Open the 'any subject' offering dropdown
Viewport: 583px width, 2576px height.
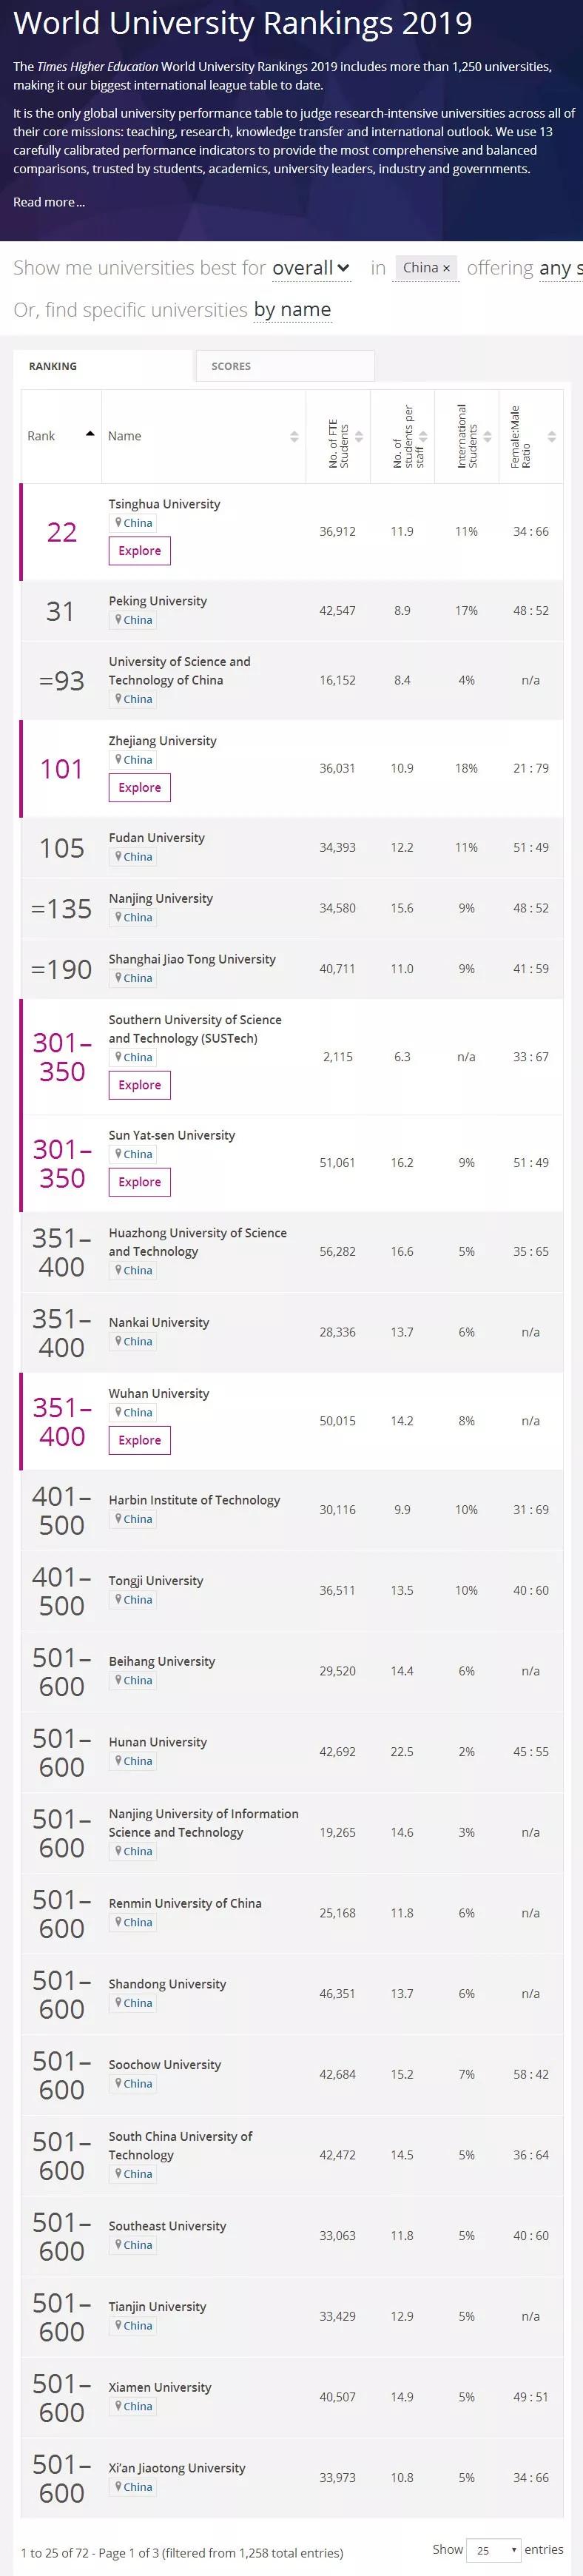pyautogui.click(x=560, y=268)
